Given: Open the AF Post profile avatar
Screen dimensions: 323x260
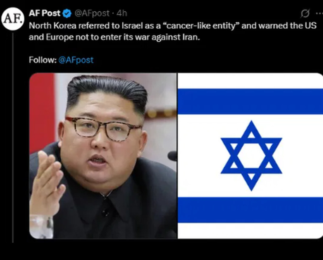Looking at the screenshot, I should (13, 19).
